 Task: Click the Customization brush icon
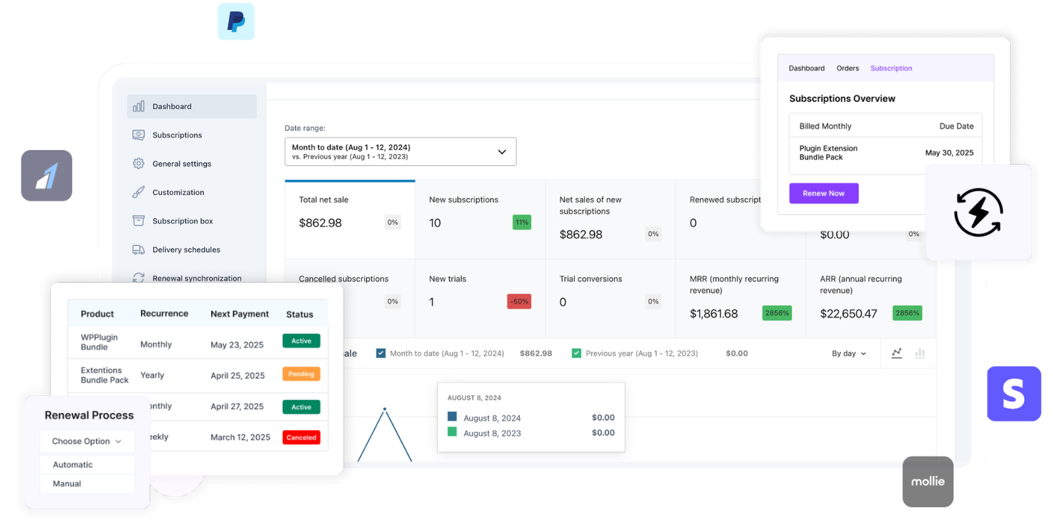click(138, 193)
